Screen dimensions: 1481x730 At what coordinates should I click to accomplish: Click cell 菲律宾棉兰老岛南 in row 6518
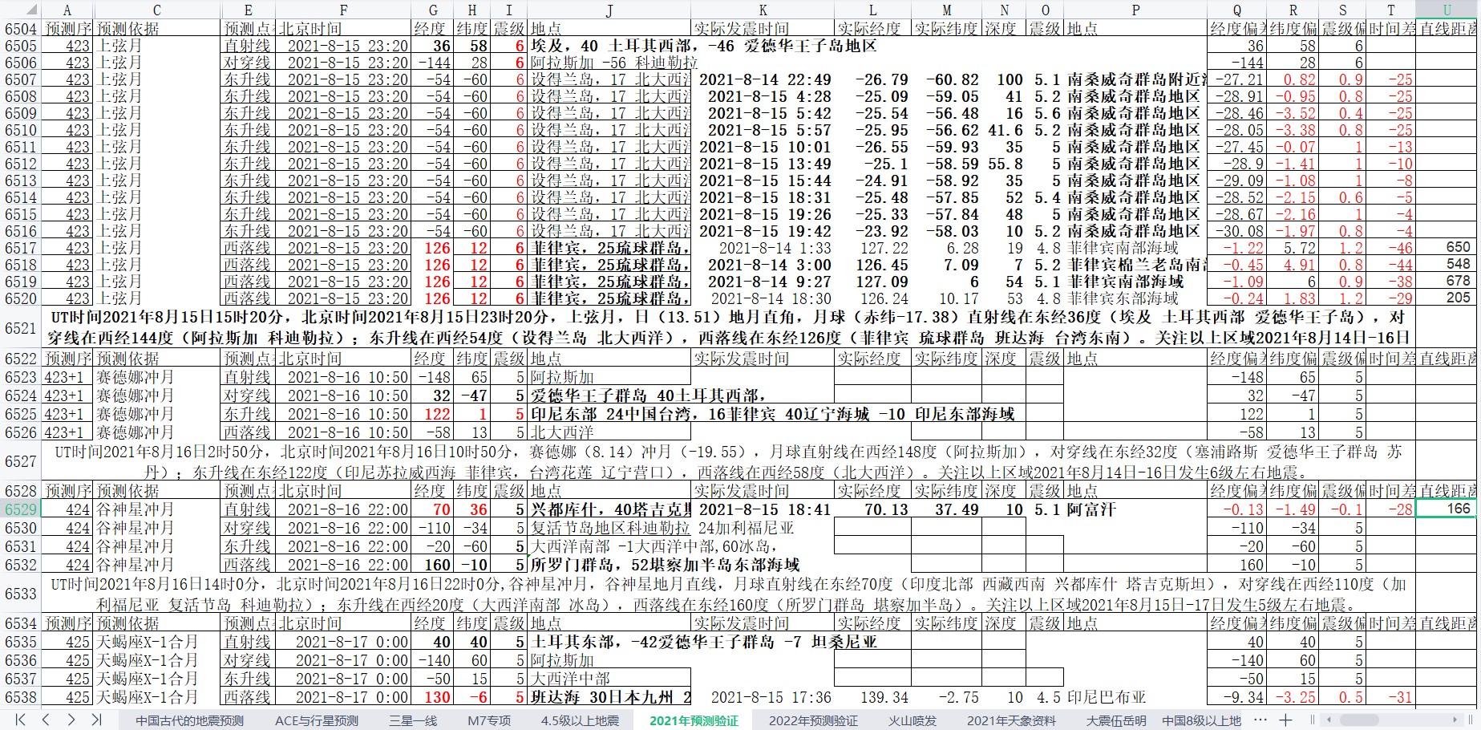point(1135,265)
